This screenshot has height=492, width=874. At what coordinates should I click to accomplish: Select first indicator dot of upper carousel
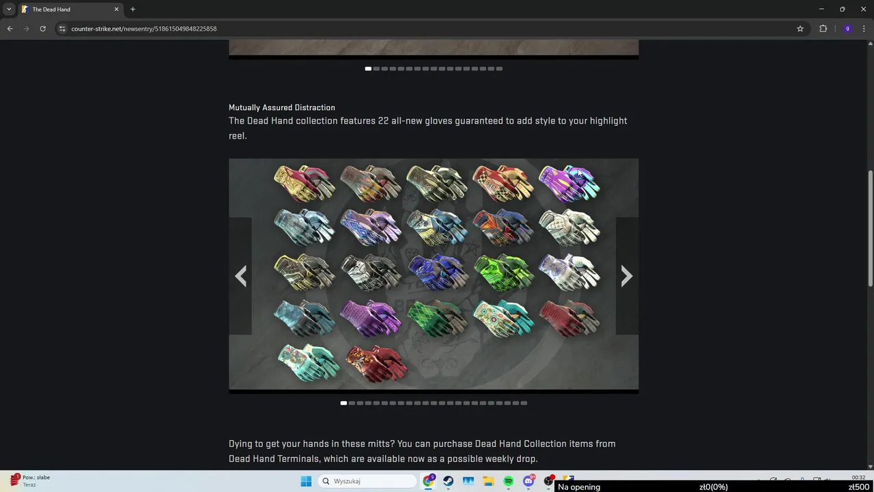tap(368, 68)
